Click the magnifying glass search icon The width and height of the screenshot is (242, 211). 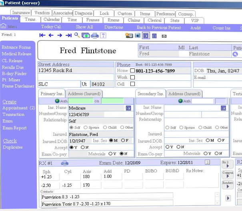tap(77, 35)
